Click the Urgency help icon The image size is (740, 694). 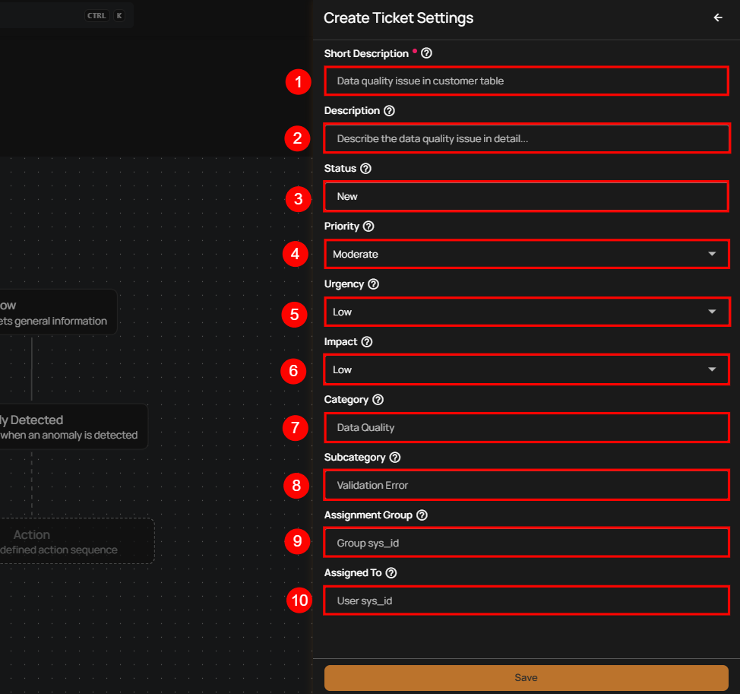coord(373,284)
